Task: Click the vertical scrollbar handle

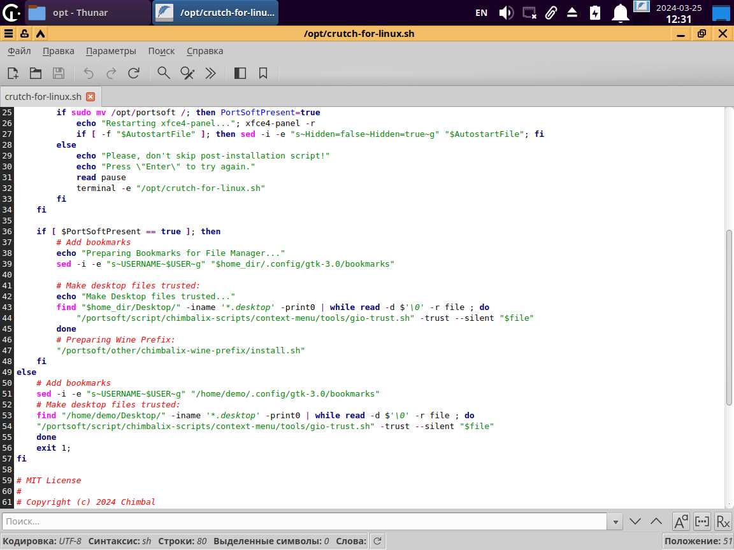Action: 730,316
